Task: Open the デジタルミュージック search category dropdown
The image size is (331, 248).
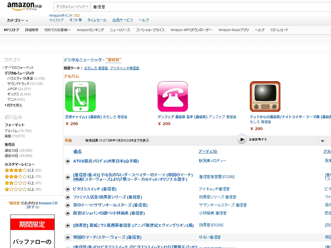Action: 72,7
